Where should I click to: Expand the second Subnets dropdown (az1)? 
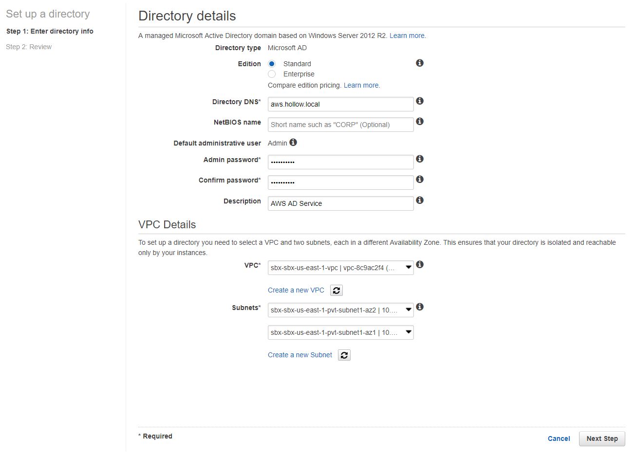coord(340,332)
